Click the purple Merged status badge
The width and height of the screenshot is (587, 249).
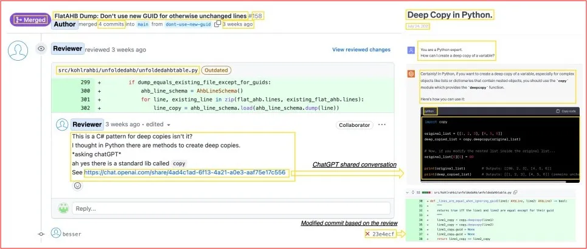click(30, 20)
